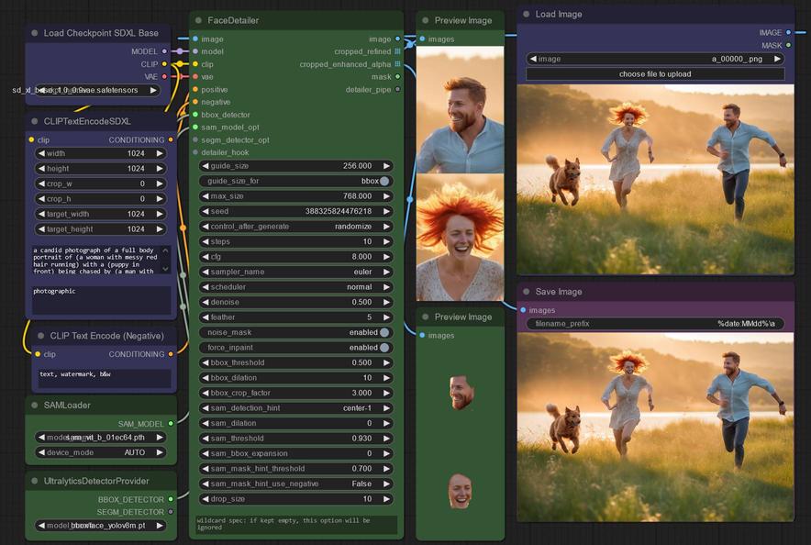Click the negative prompt 'text, watermark, b&w' box
Image resolution: width=811 pixels, height=545 pixels.
pos(104,378)
